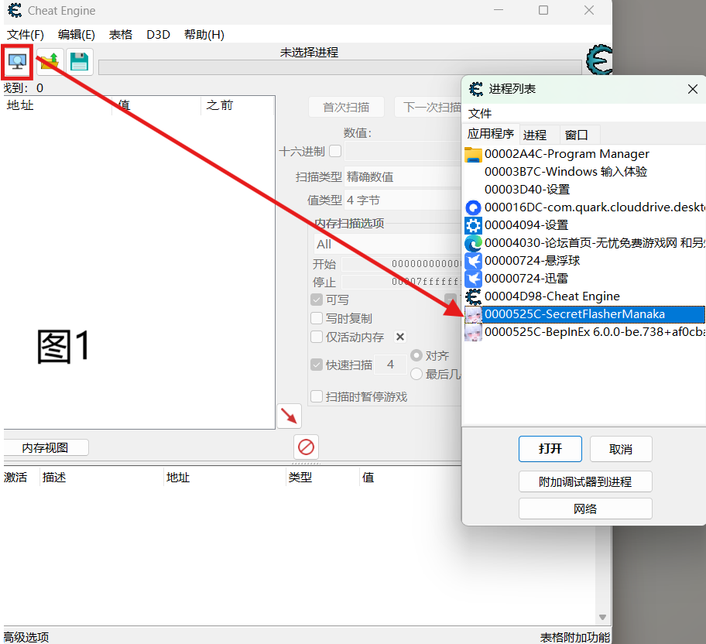The image size is (706, 644).
Task: Open the 编辑(E) menu
Action: (77, 35)
